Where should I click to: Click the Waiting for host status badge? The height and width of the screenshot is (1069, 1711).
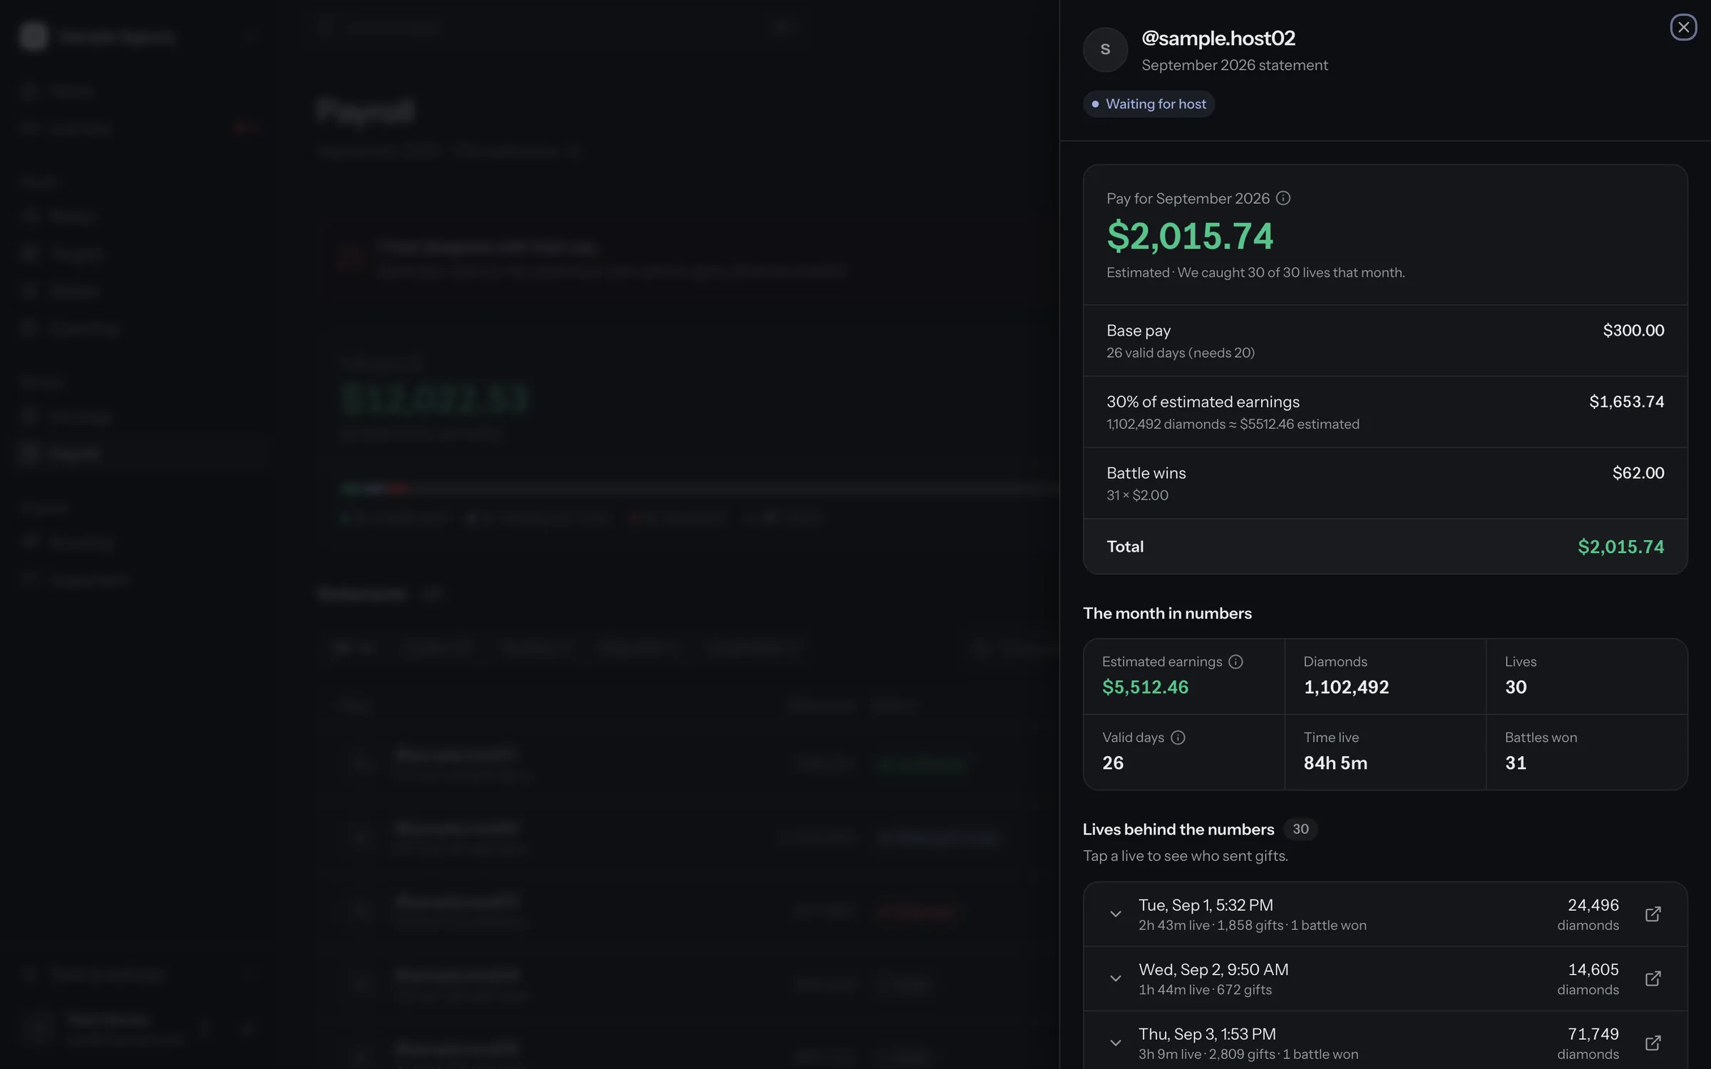tap(1149, 104)
